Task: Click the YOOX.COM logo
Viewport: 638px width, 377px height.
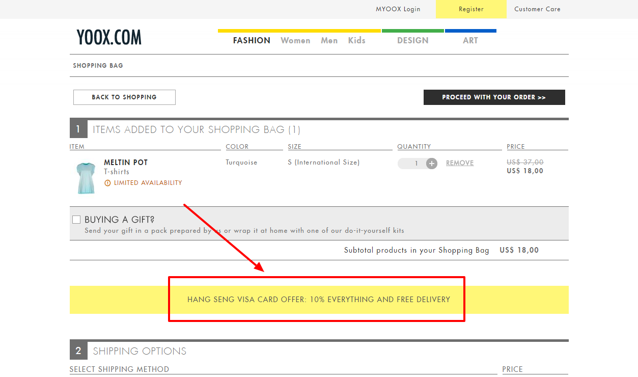Action: (109, 37)
